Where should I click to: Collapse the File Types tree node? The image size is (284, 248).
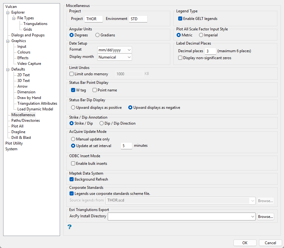click(x=14, y=18)
